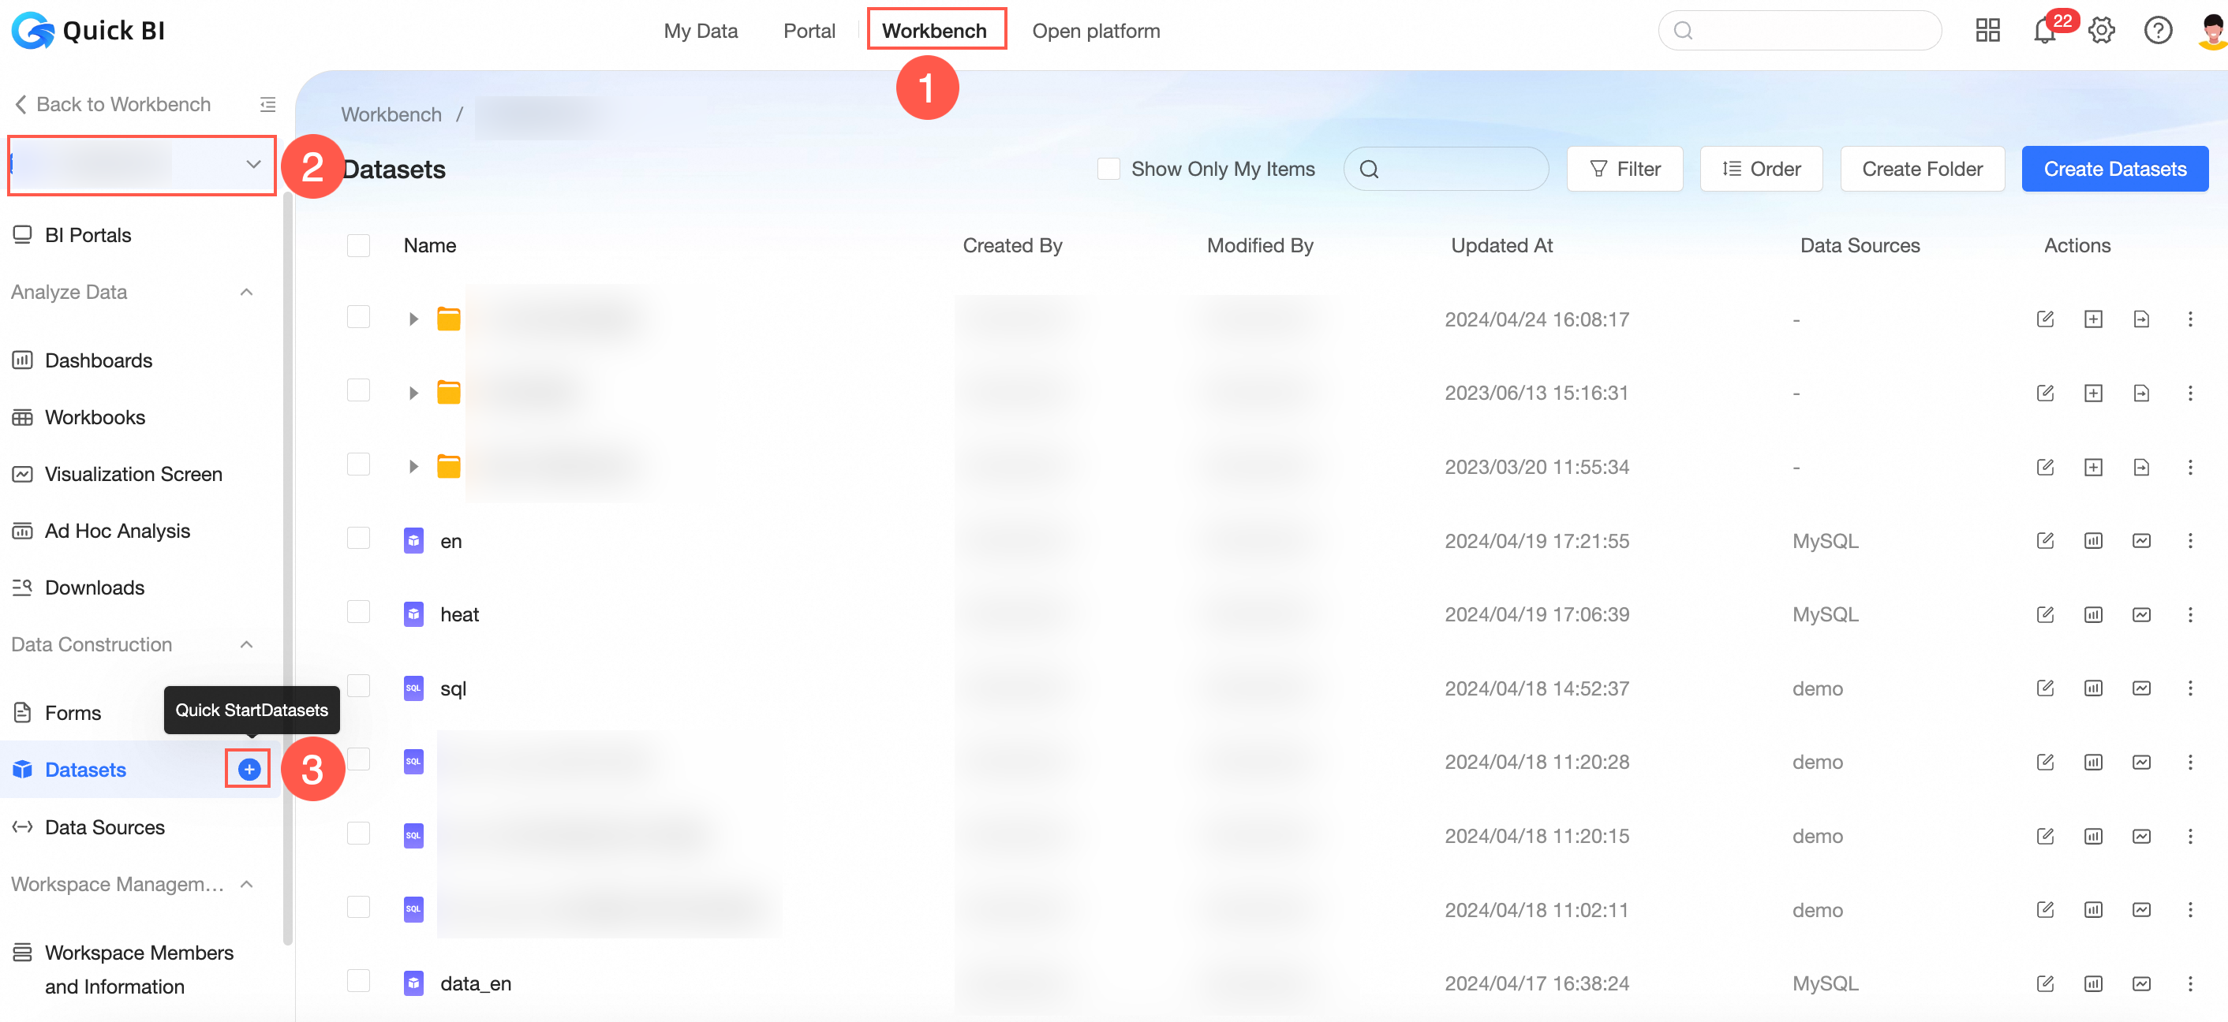The image size is (2228, 1022).
Task: Click the Create Datasets button
Action: coord(2114,169)
